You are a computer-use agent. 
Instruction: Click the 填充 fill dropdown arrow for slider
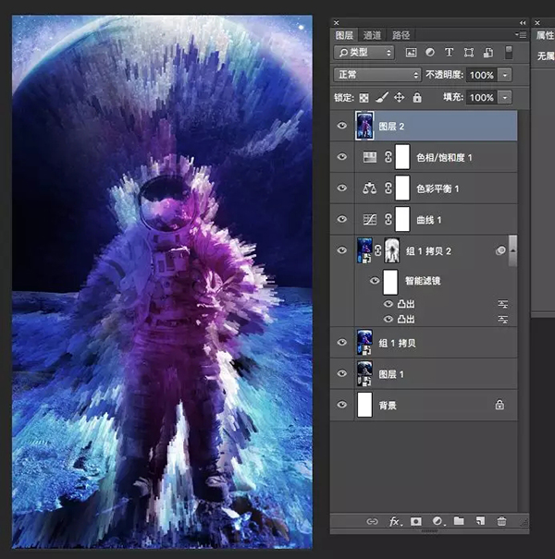pos(505,97)
